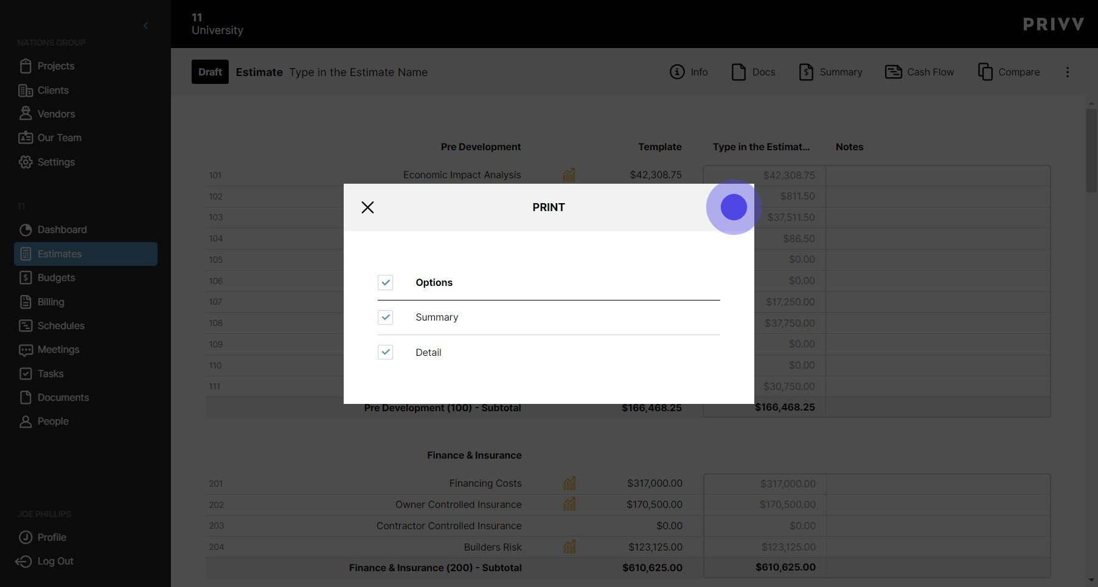This screenshot has width=1098, height=587.
Task: Uncheck the Summary checkbox in Print dialog
Action: pos(385,317)
